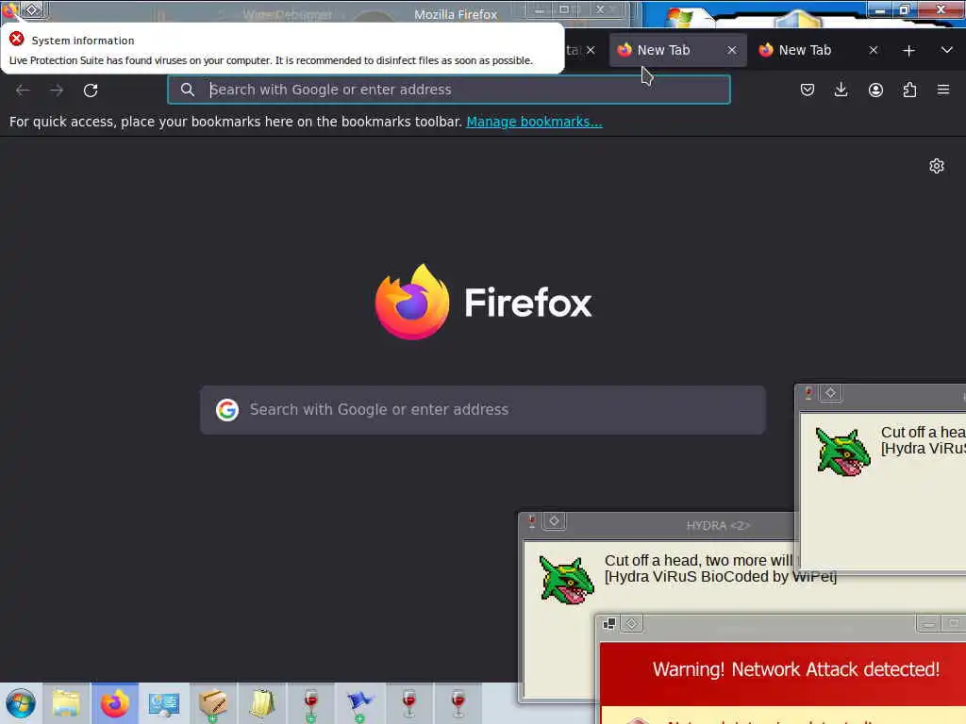Click Firefox window icon in top-left title bar
Image resolution: width=966 pixels, height=724 pixels.
[x=8, y=9]
